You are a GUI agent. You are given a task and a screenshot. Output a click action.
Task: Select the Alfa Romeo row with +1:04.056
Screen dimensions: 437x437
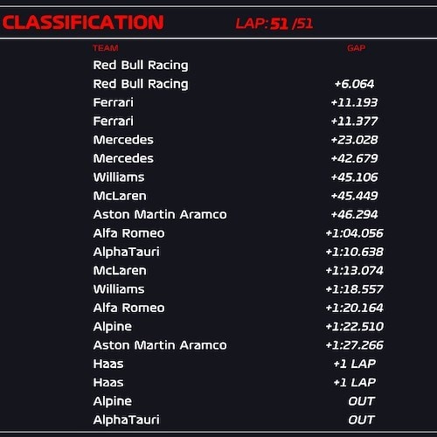click(239, 233)
